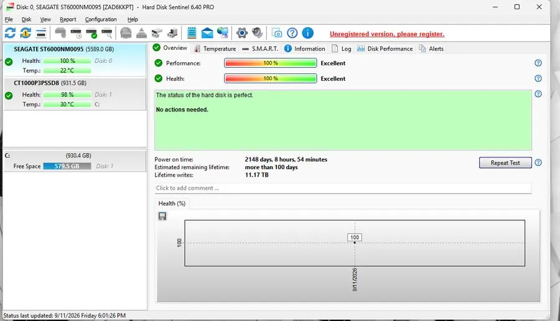Click the disk panel list toolbar icon
Image resolution: width=560 pixels, height=321 pixels.
click(41, 33)
